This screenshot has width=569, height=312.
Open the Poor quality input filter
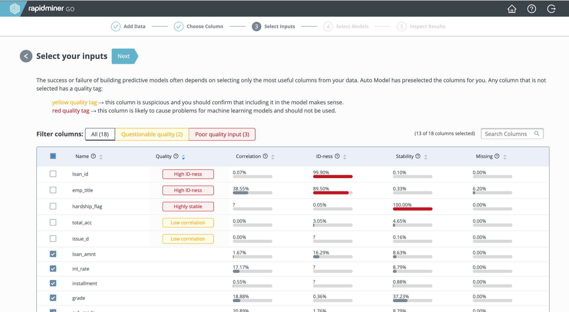click(x=222, y=134)
